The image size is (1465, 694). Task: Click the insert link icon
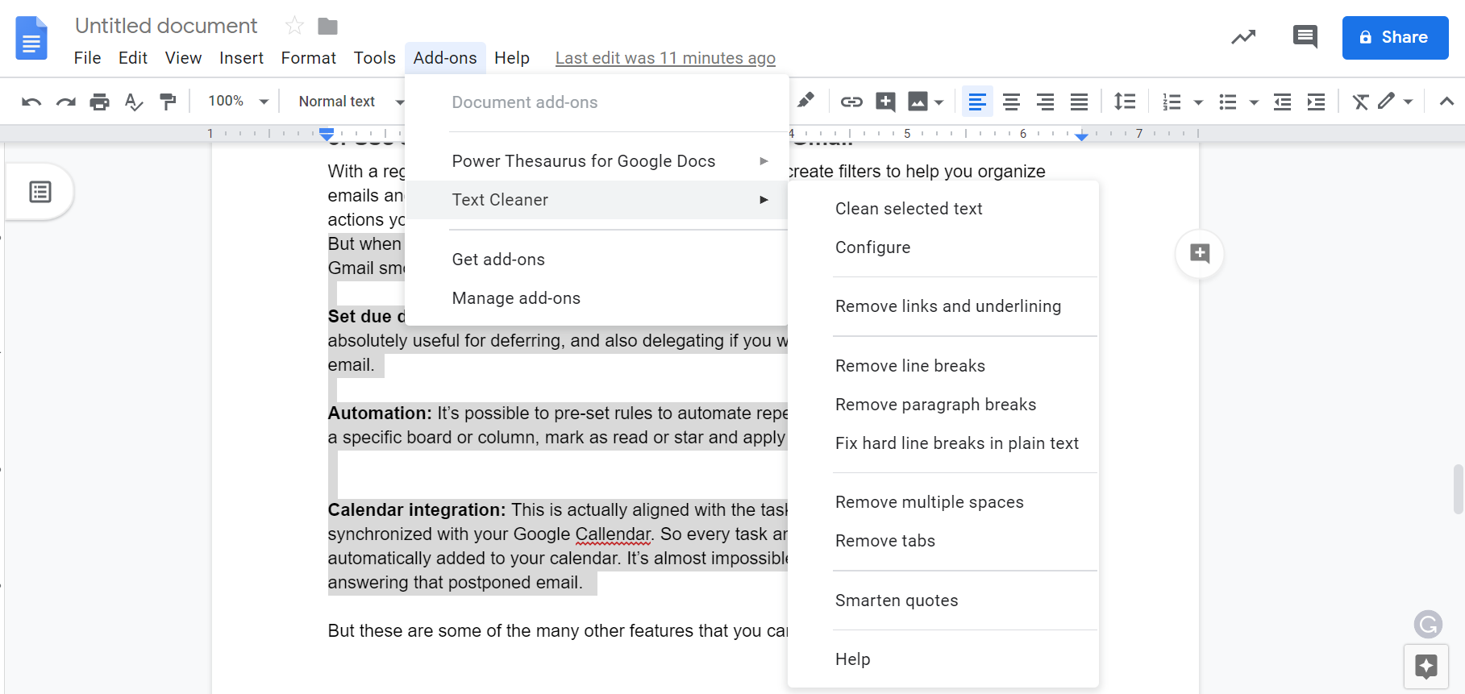[851, 102]
